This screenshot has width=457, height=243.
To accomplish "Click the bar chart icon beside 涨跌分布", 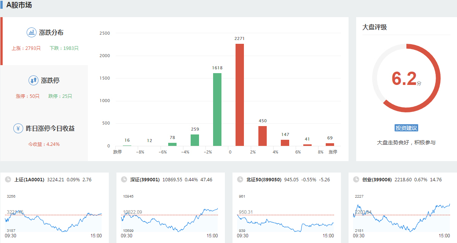I will tap(31, 32).
